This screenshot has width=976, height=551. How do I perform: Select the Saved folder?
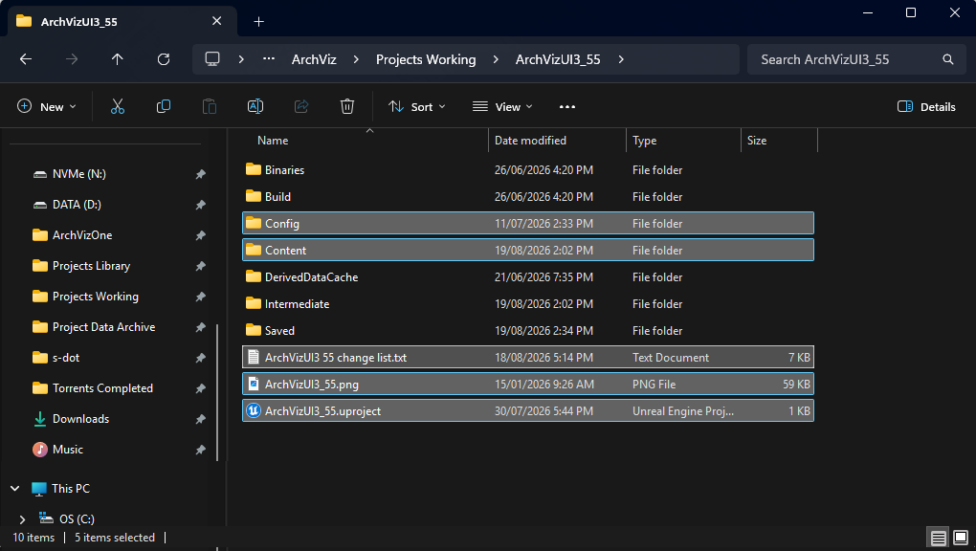pyautogui.click(x=528, y=331)
